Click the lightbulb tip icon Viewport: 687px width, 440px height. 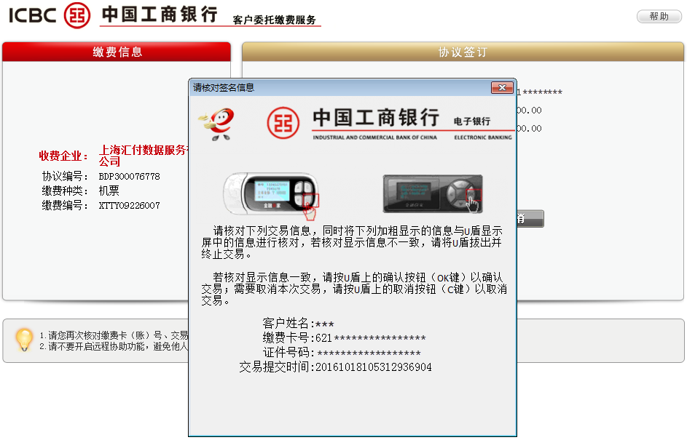(24, 340)
